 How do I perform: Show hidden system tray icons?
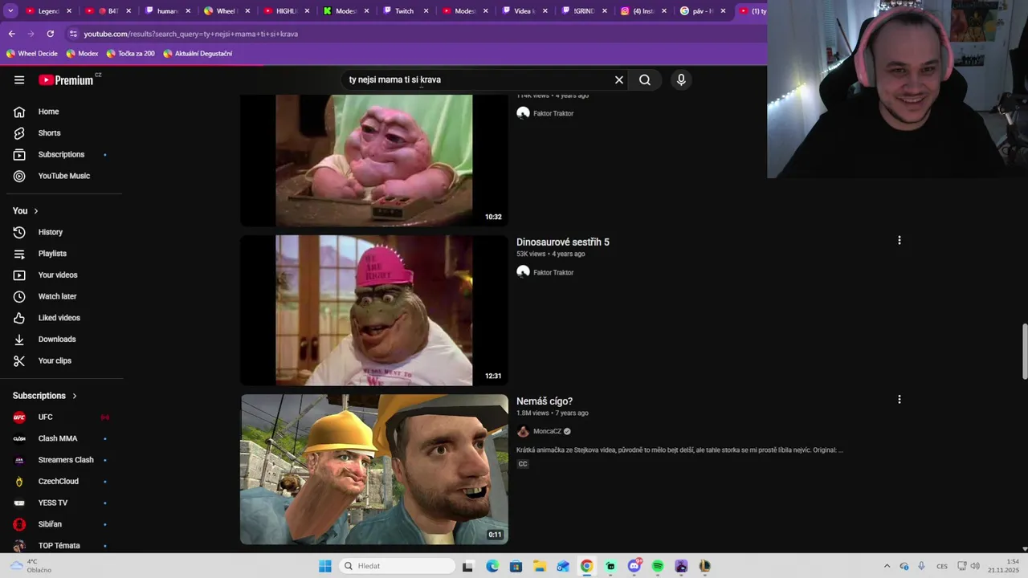click(887, 566)
